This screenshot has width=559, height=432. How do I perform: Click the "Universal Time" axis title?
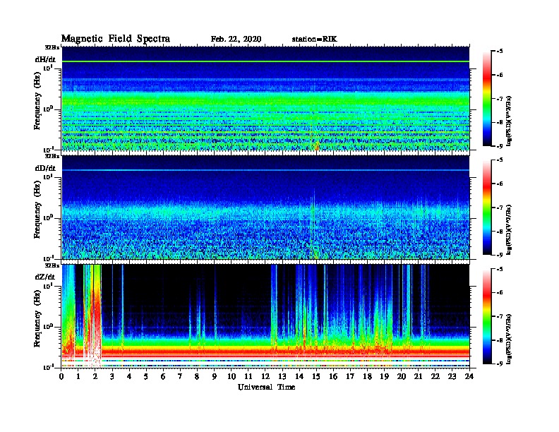(x=266, y=387)
